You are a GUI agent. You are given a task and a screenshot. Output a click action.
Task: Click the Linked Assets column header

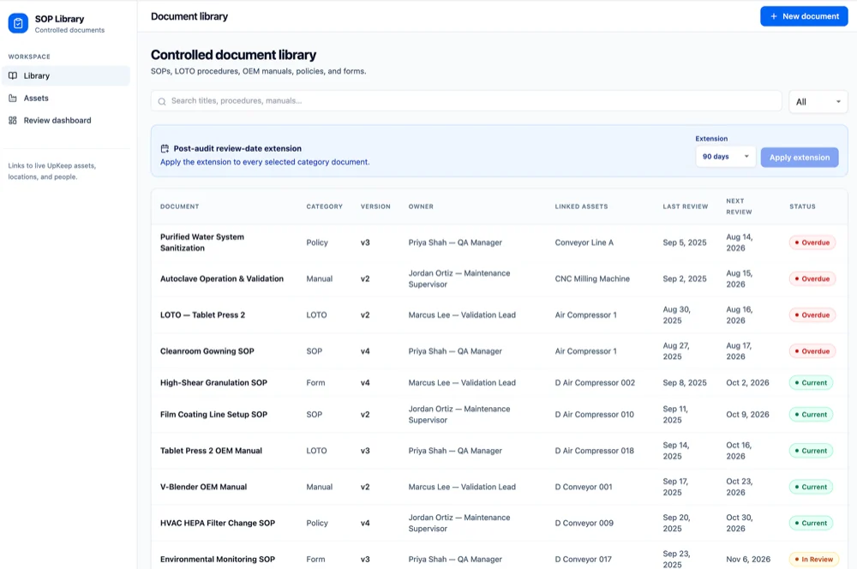(581, 207)
